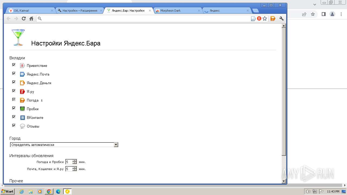Viewport: 347px width, 195px height.
Task: Go to home page with house icon
Action: (x=31, y=18)
